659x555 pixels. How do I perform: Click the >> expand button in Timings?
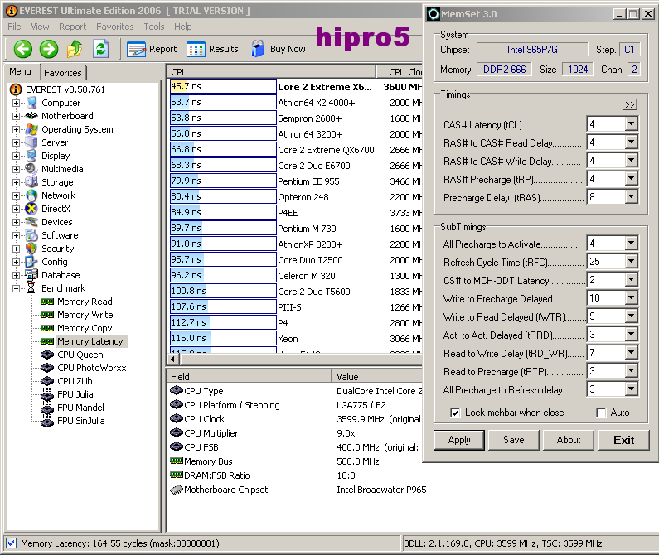pos(630,104)
